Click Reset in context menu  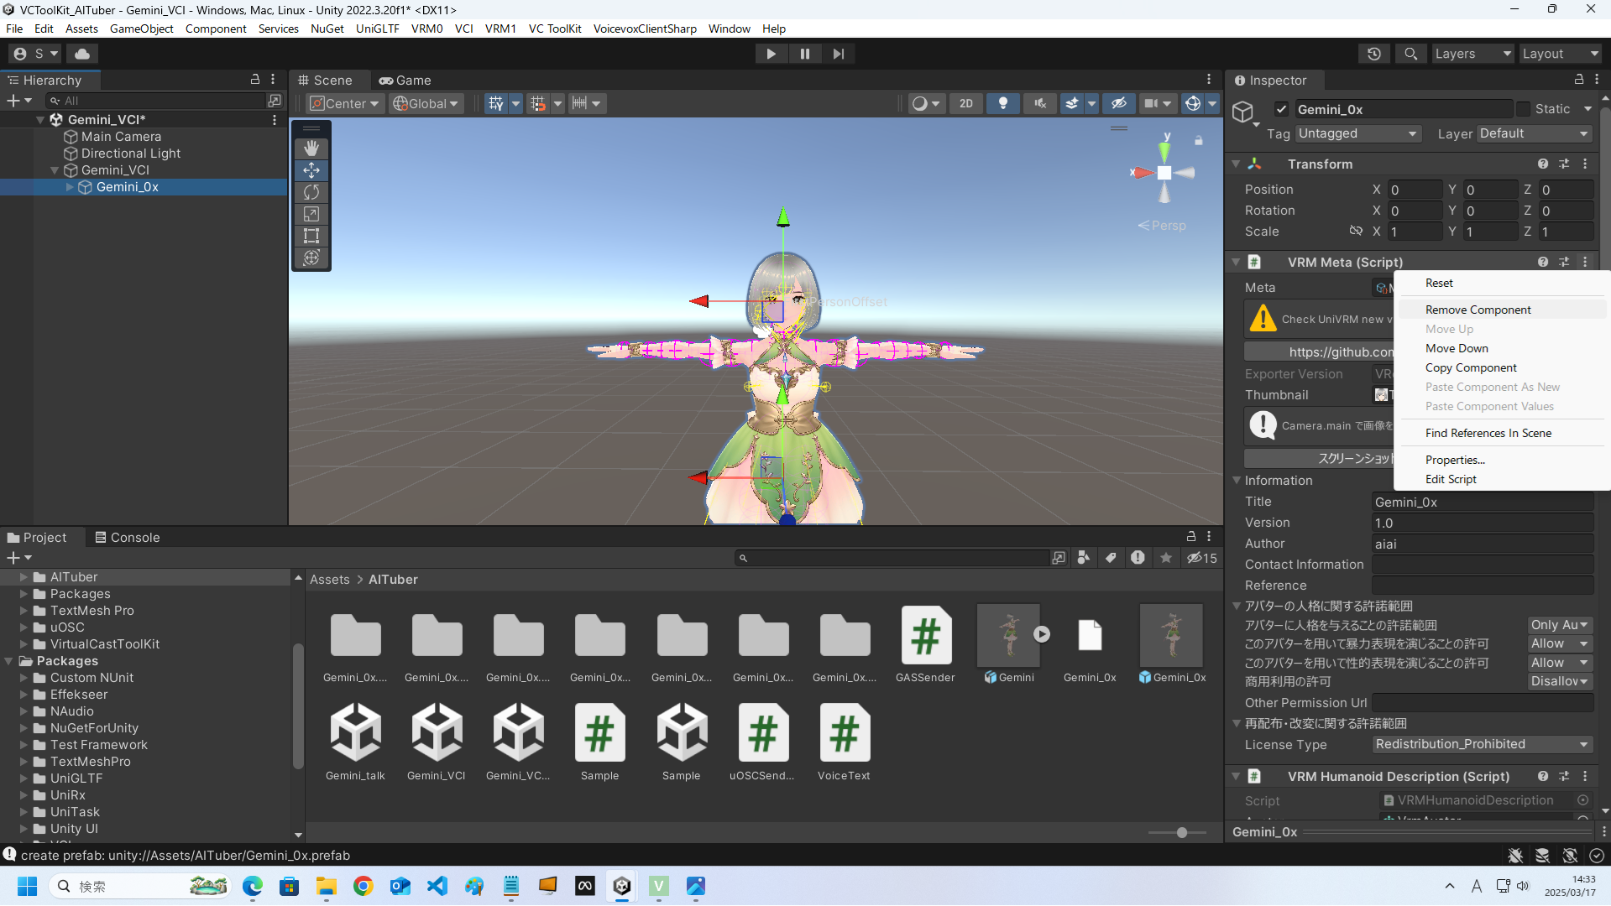[x=1439, y=283]
